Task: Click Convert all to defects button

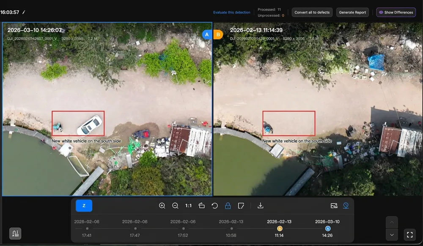Action: coord(312,12)
